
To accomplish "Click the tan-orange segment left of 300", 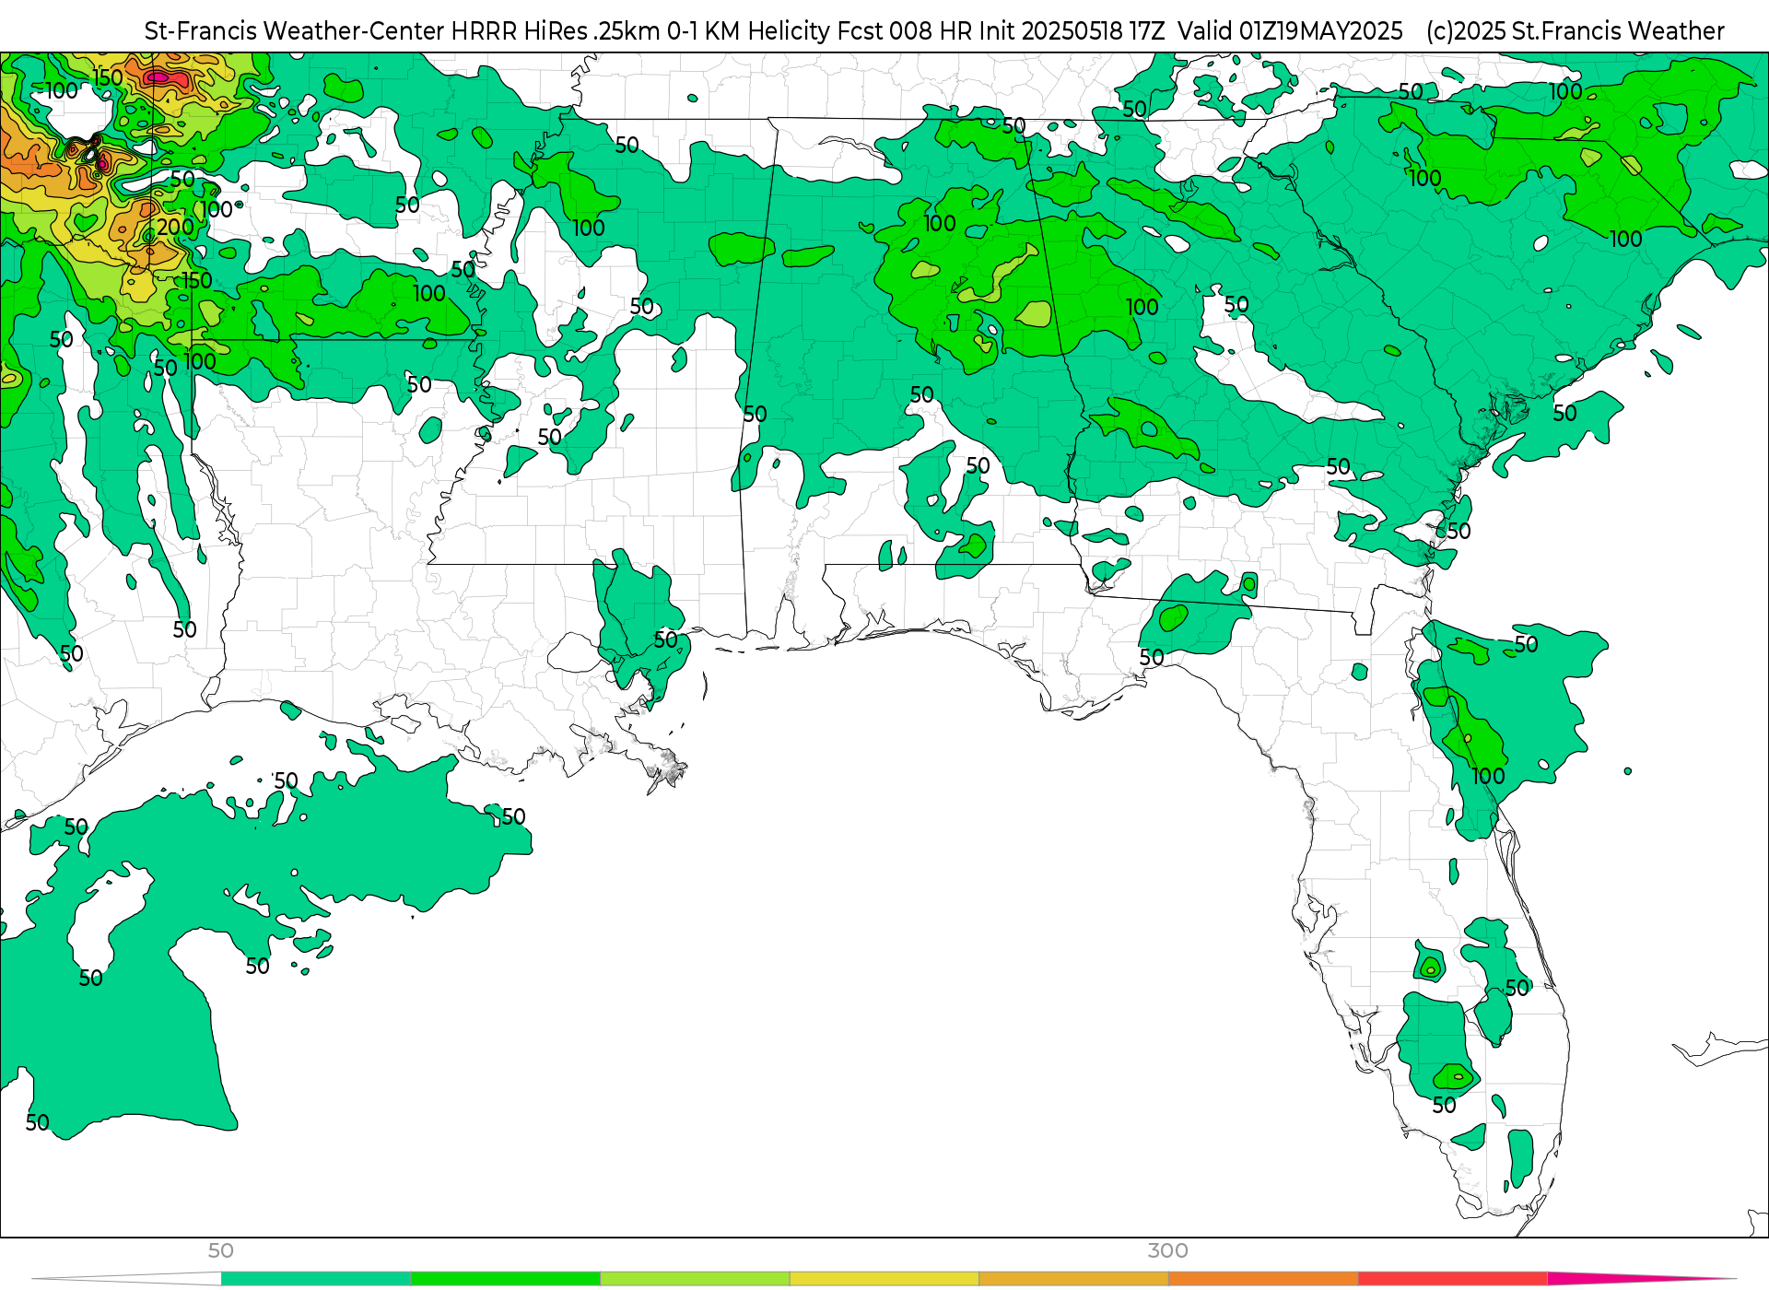I will click(1073, 1279).
